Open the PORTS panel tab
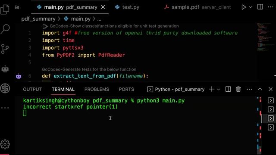The width and height of the screenshot is (276, 155). pyautogui.click(x=126, y=89)
